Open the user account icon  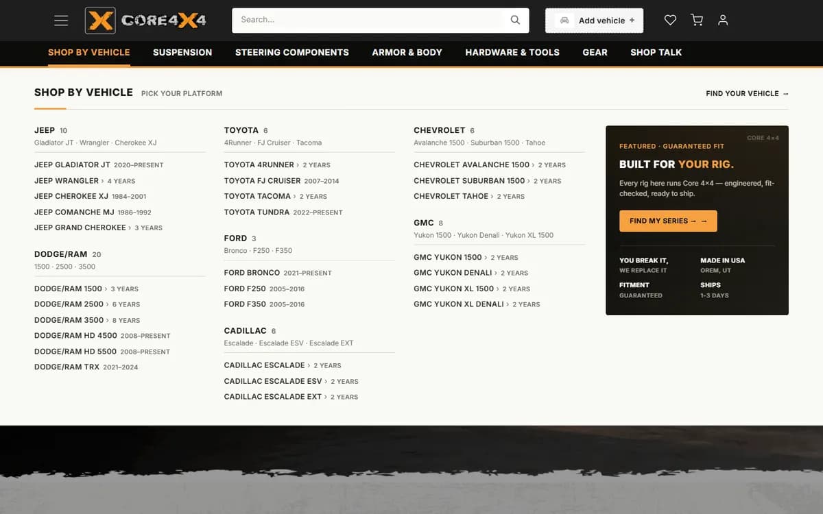[723, 21]
